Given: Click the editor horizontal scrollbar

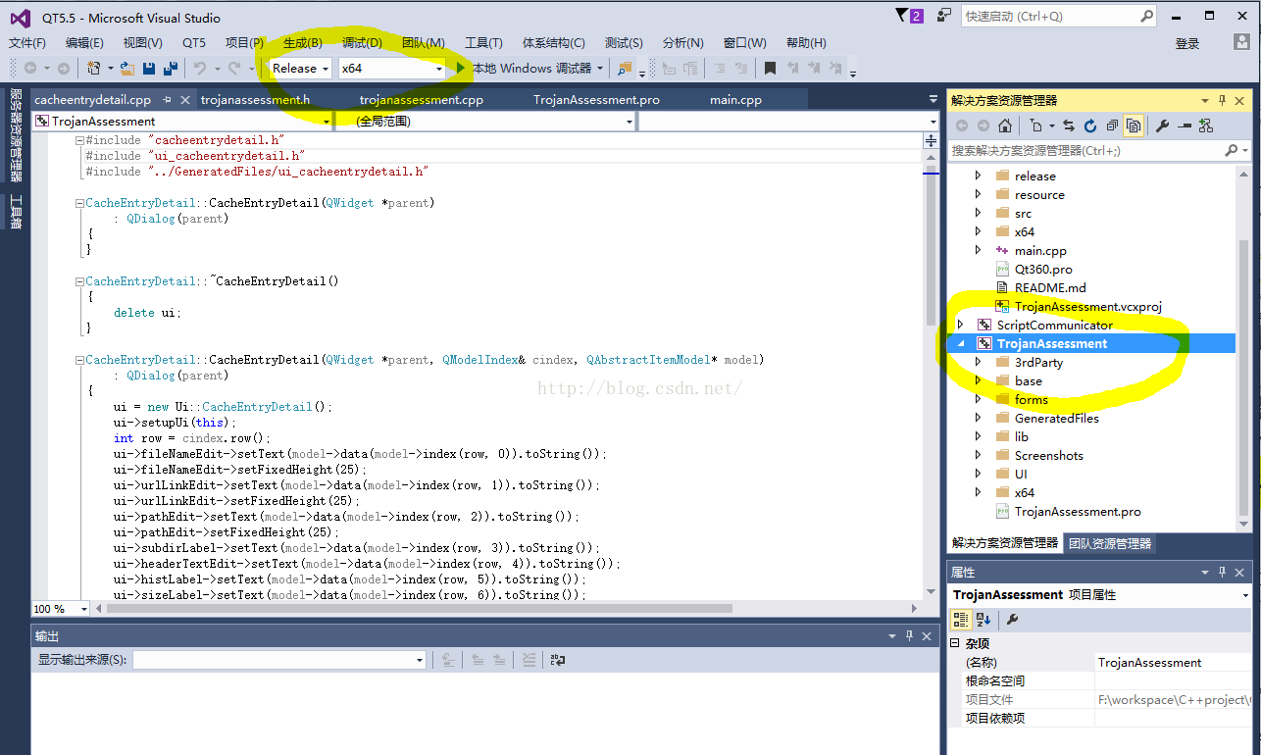Looking at the screenshot, I should [420, 609].
